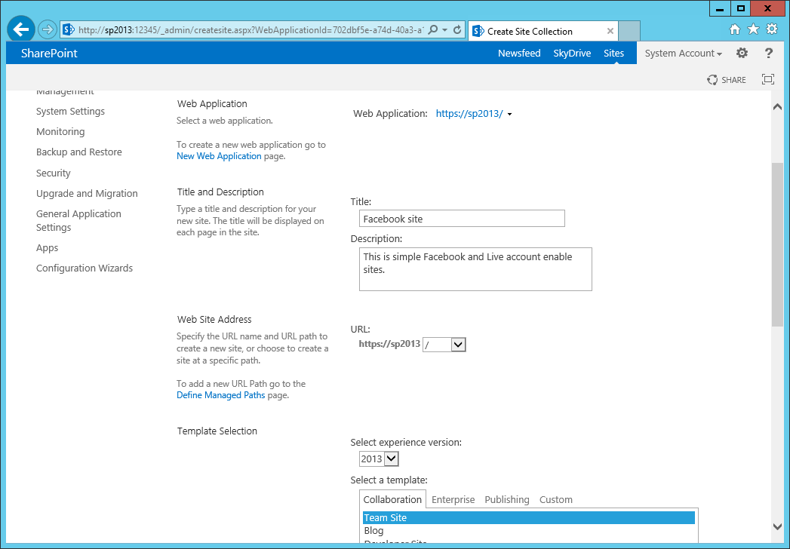Select Team Site template
790x549 pixels.
click(528, 518)
